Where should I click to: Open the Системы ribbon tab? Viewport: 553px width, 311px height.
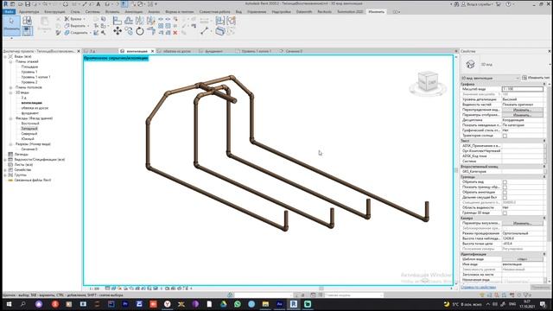click(x=92, y=11)
